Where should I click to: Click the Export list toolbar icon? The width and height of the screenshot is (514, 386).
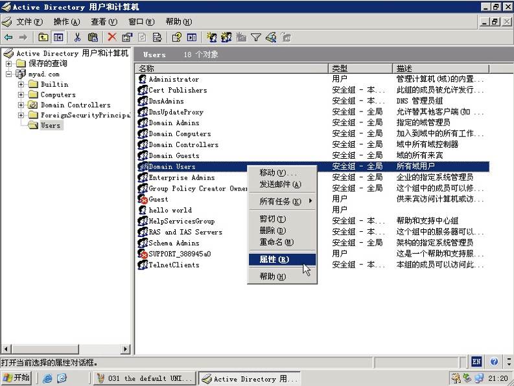point(157,38)
